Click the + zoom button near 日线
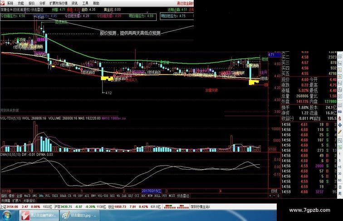This screenshot has width=343, height=221. click(270, 196)
